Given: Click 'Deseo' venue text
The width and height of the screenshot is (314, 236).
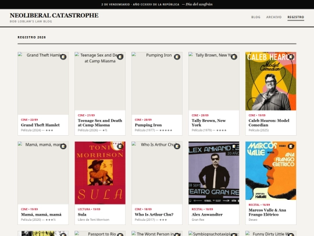Looking at the screenshot, I should point(253,220).
